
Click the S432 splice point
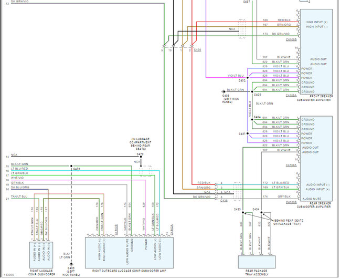(248, 78)
